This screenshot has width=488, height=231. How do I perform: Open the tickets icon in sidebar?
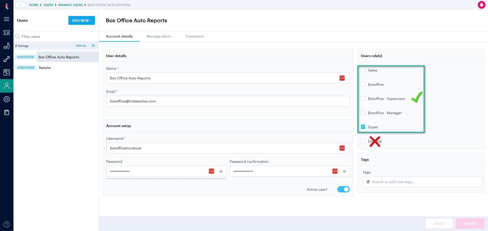(7, 32)
